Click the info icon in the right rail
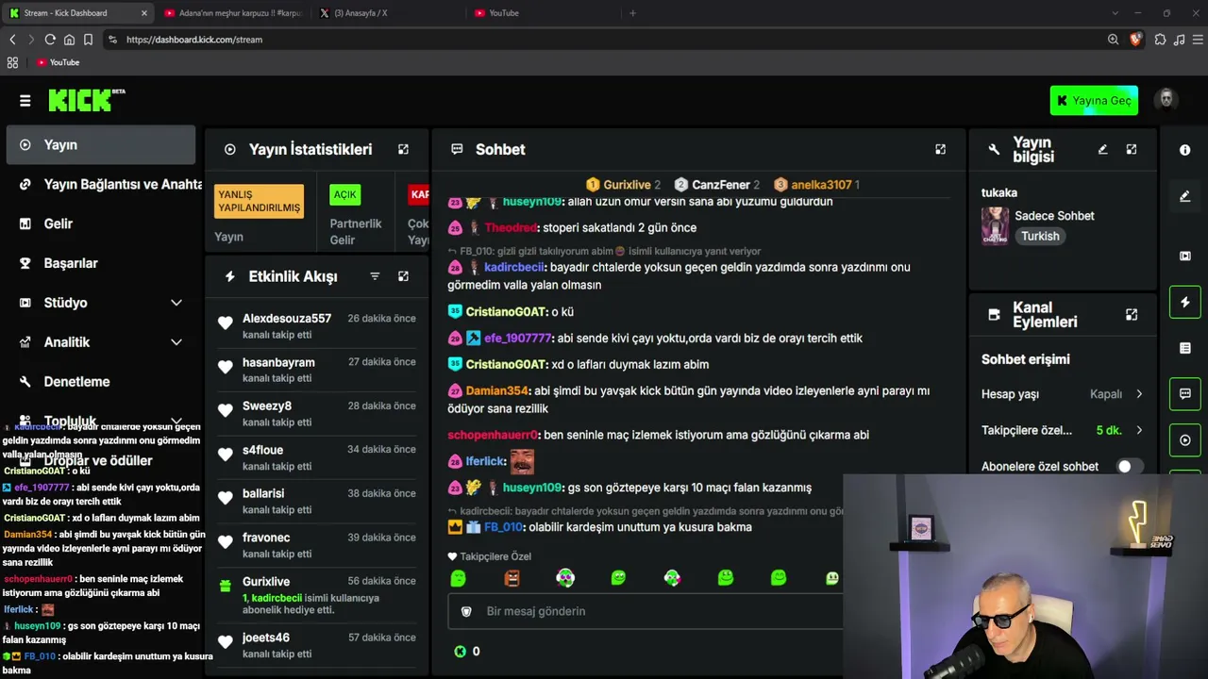1208x679 pixels. [1185, 150]
